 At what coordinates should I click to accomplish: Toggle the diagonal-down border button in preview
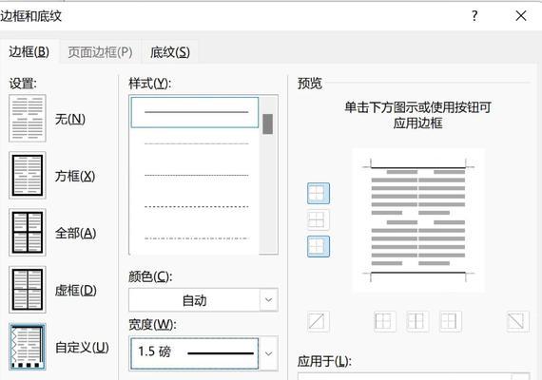click(x=517, y=321)
